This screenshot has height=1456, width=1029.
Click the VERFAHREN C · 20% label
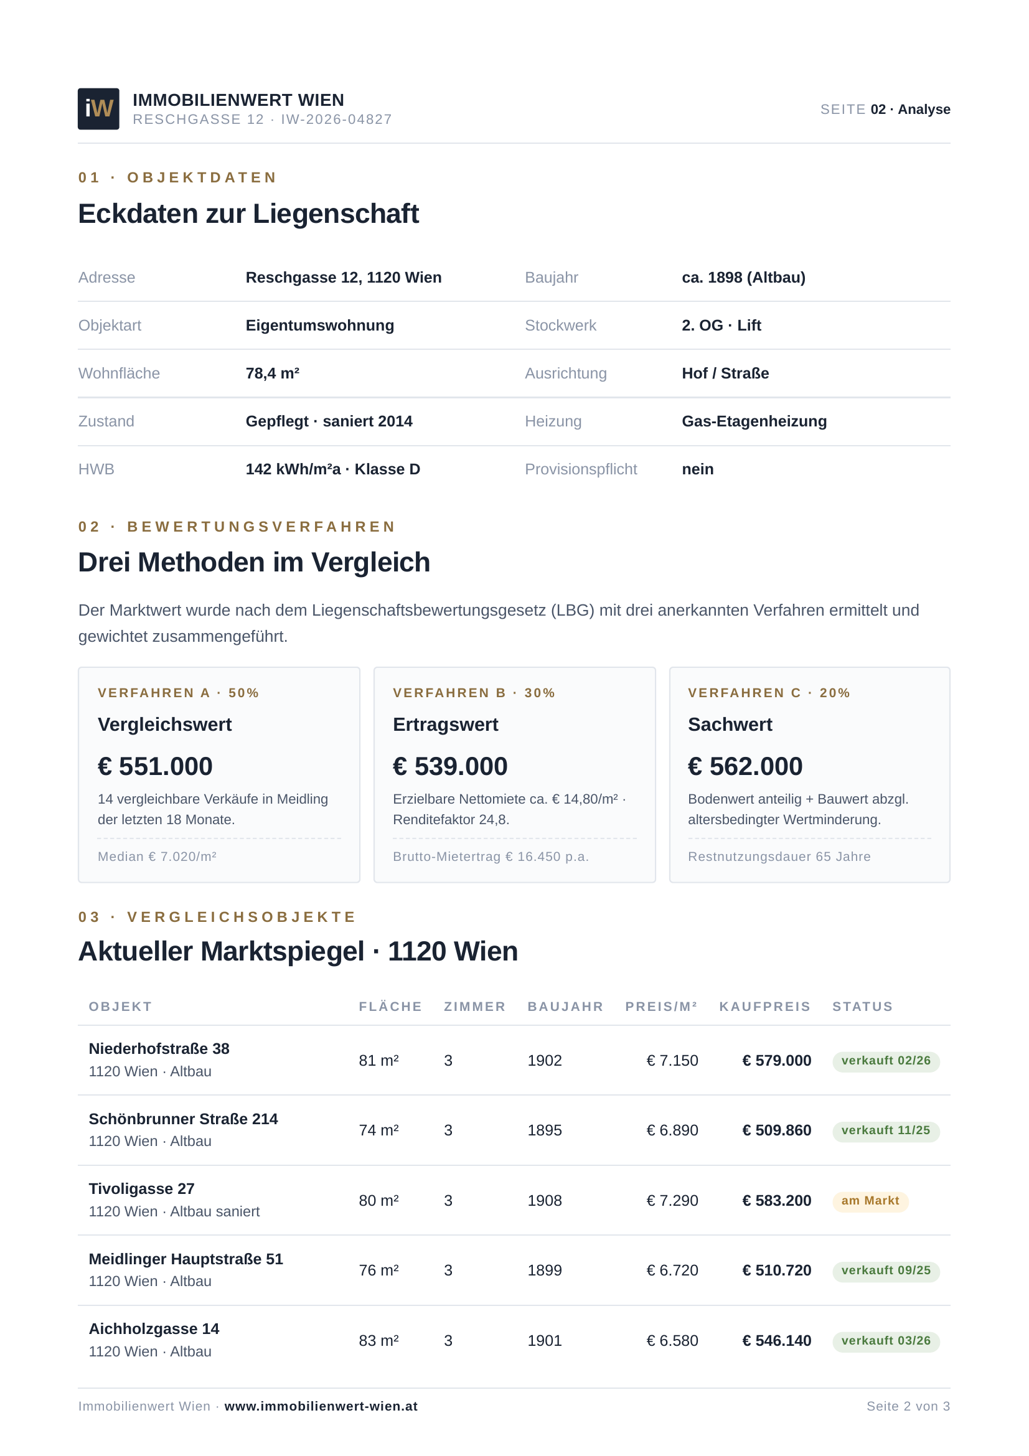[769, 693]
